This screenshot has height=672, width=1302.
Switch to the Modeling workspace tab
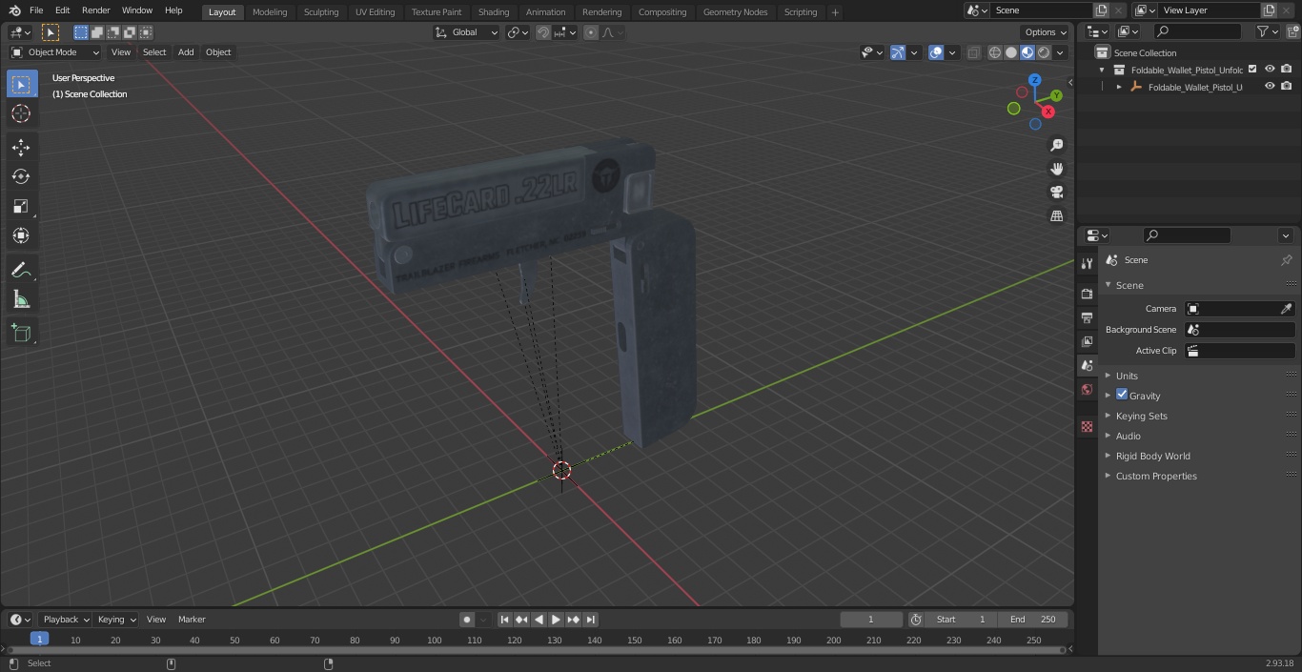coord(270,12)
